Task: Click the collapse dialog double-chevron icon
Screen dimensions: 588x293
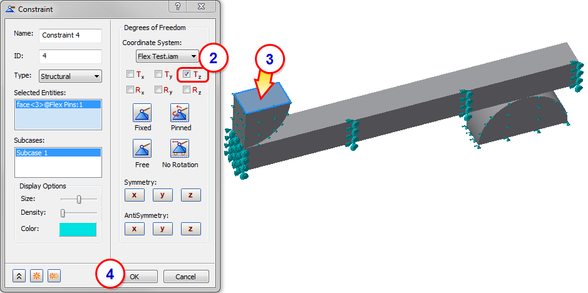Action: (x=19, y=276)
